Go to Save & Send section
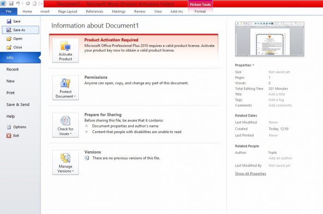Viewport: 323px width, 214px height. pos(18,104)
